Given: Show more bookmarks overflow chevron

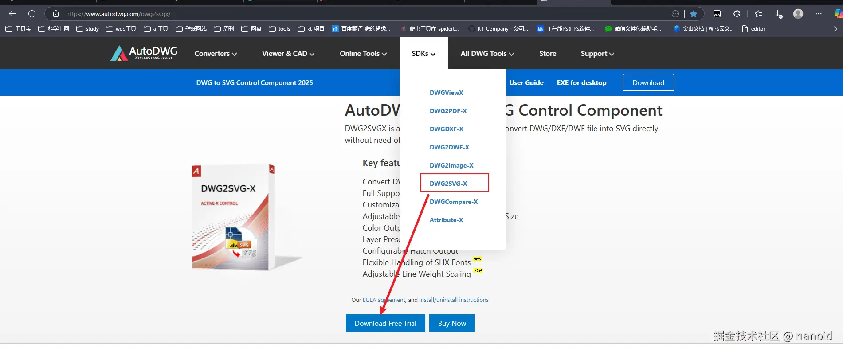Looking at the screenshot, I should [835, 29].
